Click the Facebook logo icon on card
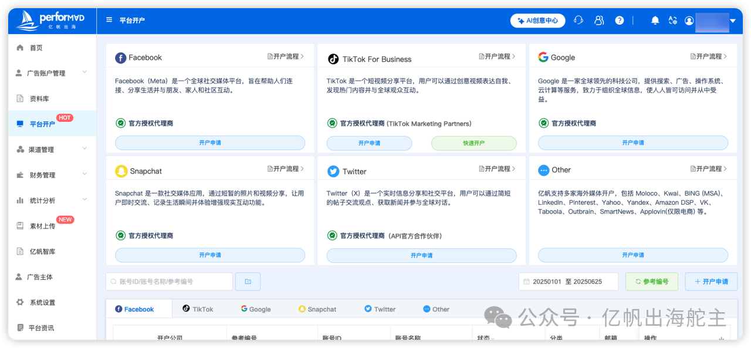751x348 pixels. pyautogui.click(x=120, y=58)
